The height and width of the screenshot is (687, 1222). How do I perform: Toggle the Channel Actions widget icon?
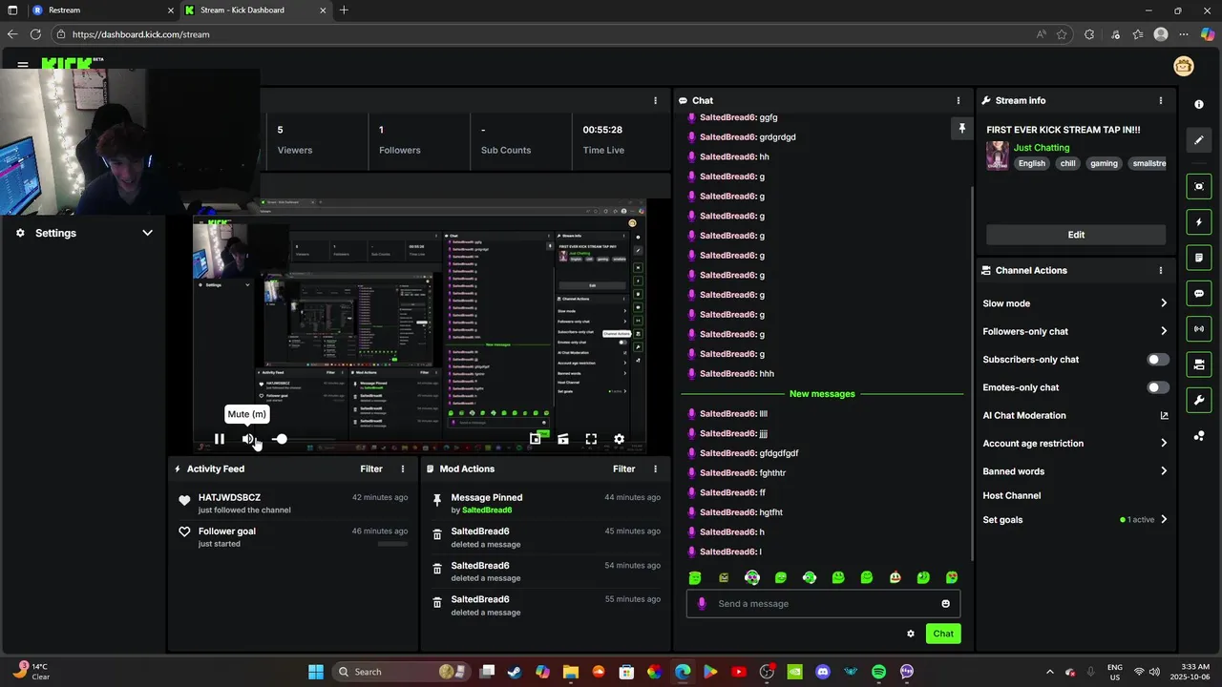tap(1199, 364)
